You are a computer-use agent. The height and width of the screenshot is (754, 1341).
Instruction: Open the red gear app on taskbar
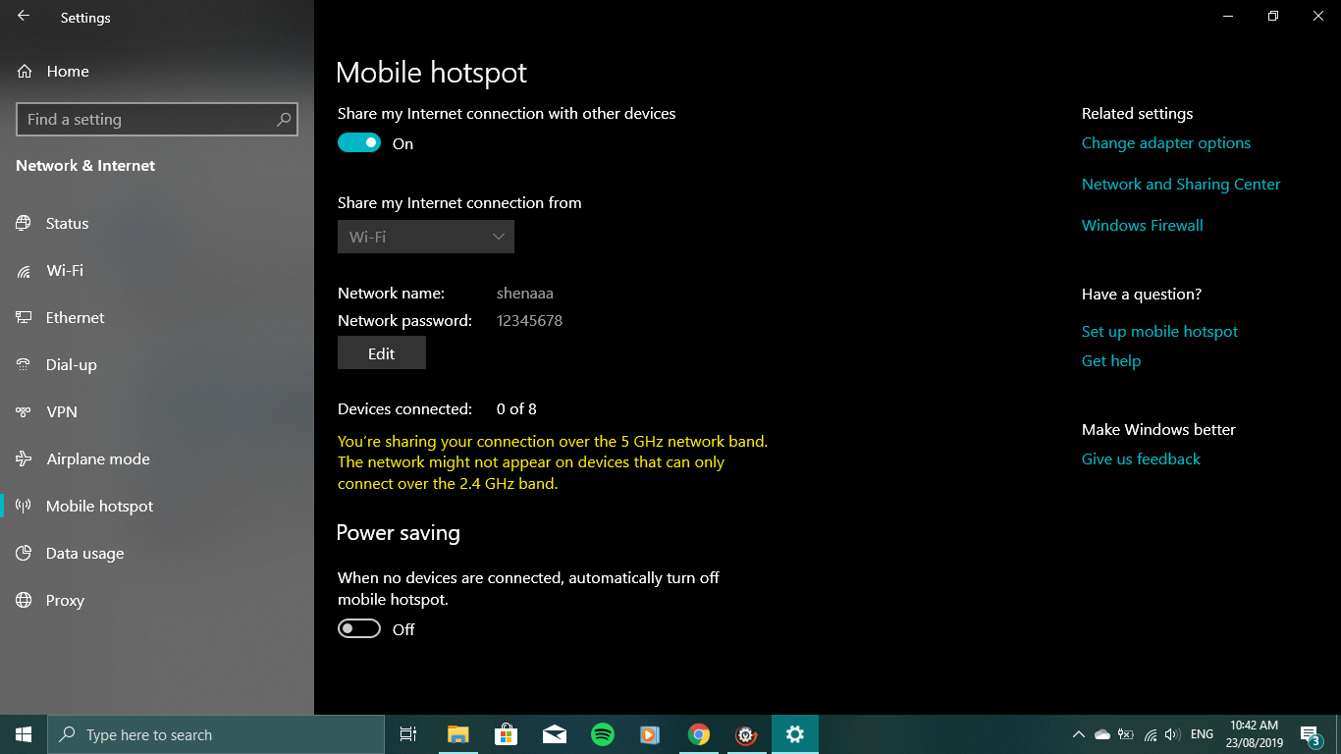(x=746, y=734)
